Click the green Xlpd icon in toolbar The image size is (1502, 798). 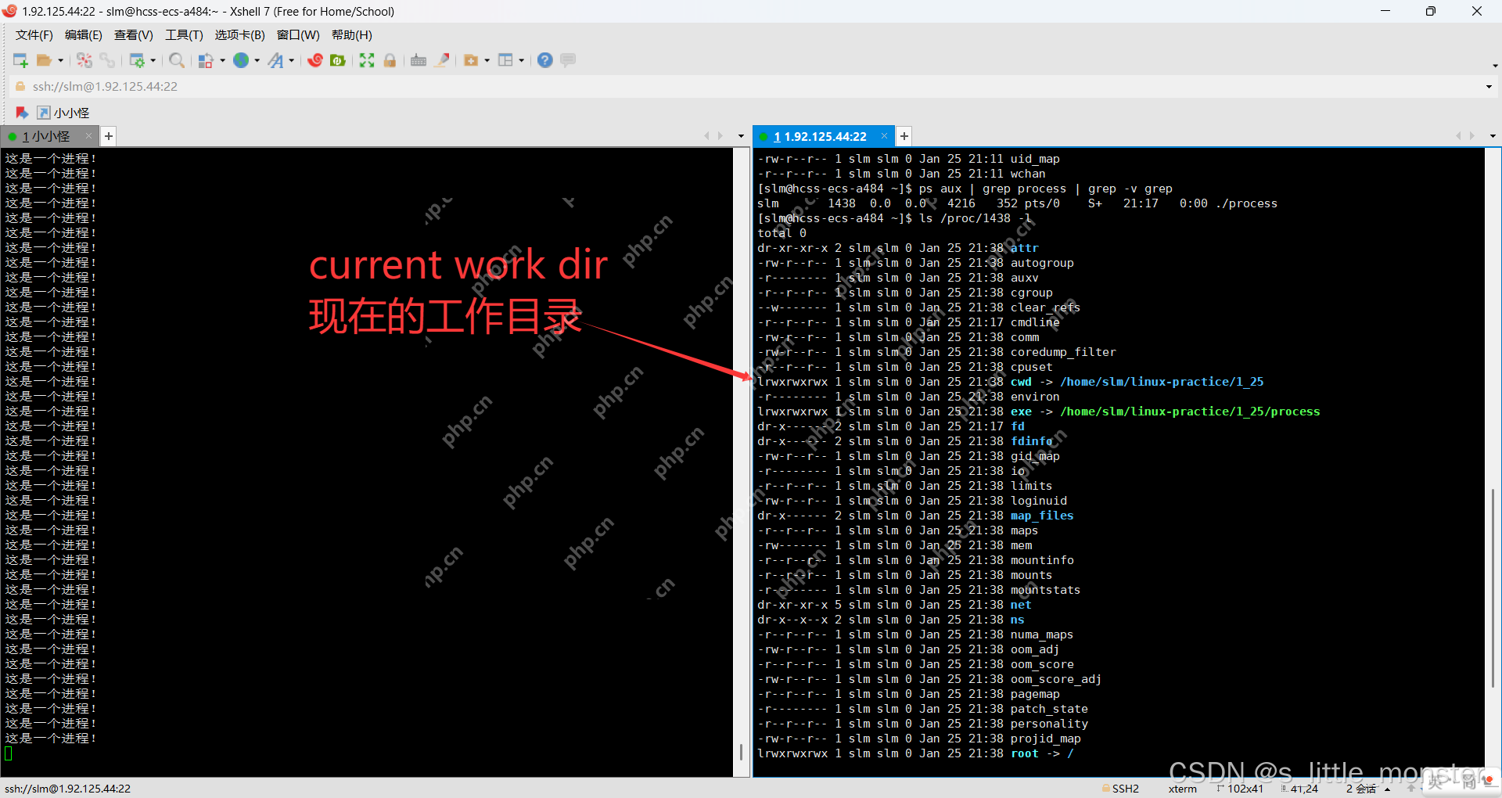click(338, 60)
